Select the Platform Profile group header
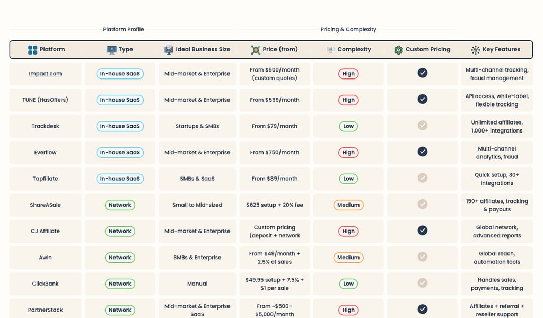543x318 pixels. point(123,30)
